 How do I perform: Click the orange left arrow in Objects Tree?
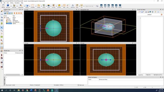pos(19,13)
